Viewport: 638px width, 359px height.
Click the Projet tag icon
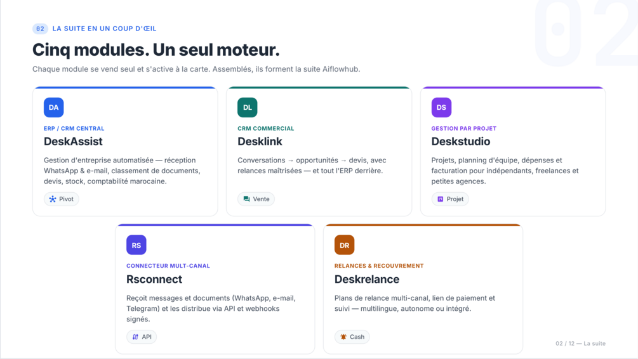pyautogui.click(x=441, y=199)
